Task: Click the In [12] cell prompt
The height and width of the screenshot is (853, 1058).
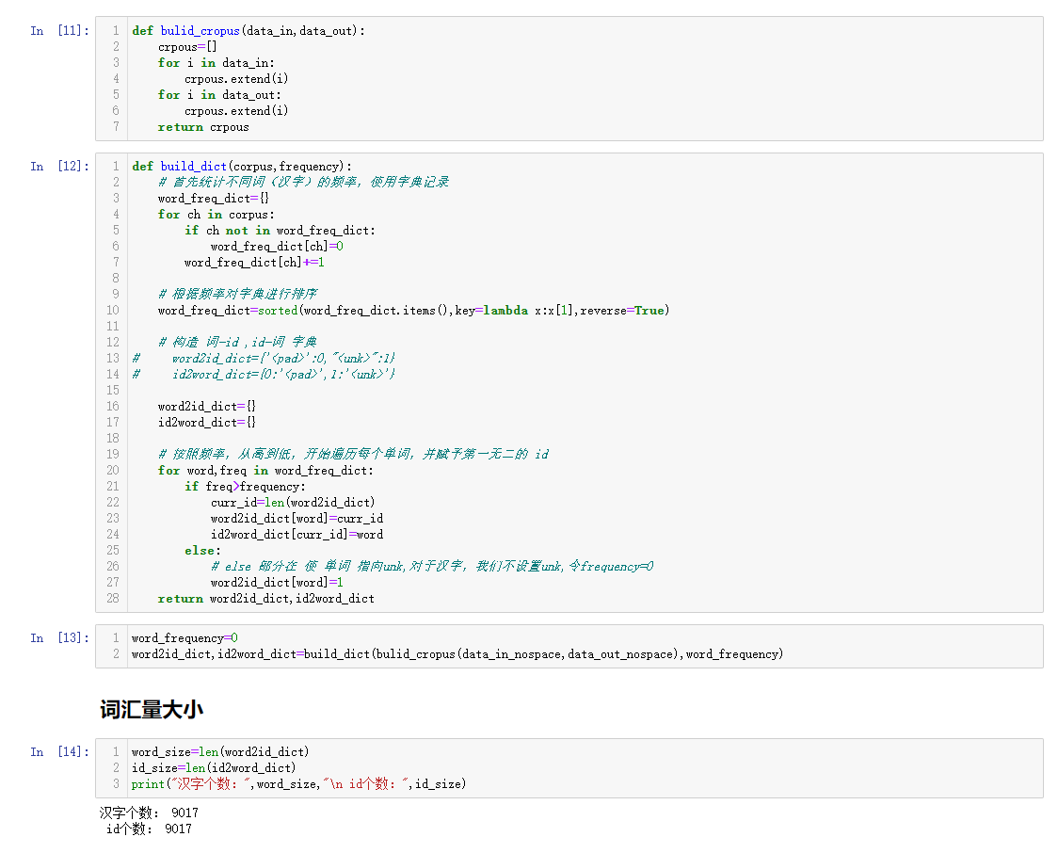Action: [59, 167]
